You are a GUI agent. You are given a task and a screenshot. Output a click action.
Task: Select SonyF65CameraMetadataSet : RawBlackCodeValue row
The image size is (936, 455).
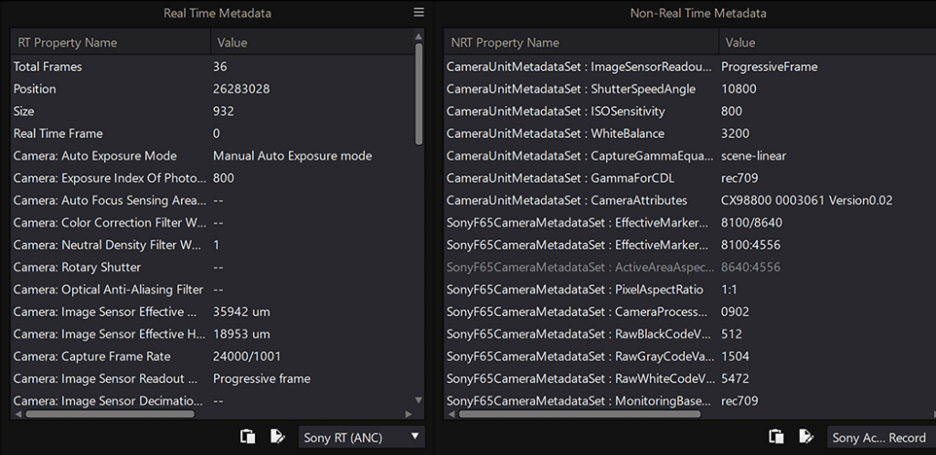690,334
